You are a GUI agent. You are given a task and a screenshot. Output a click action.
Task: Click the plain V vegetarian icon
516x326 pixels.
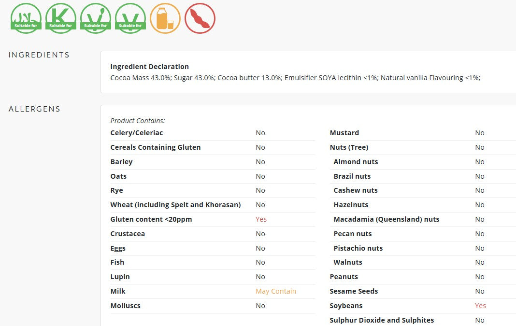[x=130, y=18]
